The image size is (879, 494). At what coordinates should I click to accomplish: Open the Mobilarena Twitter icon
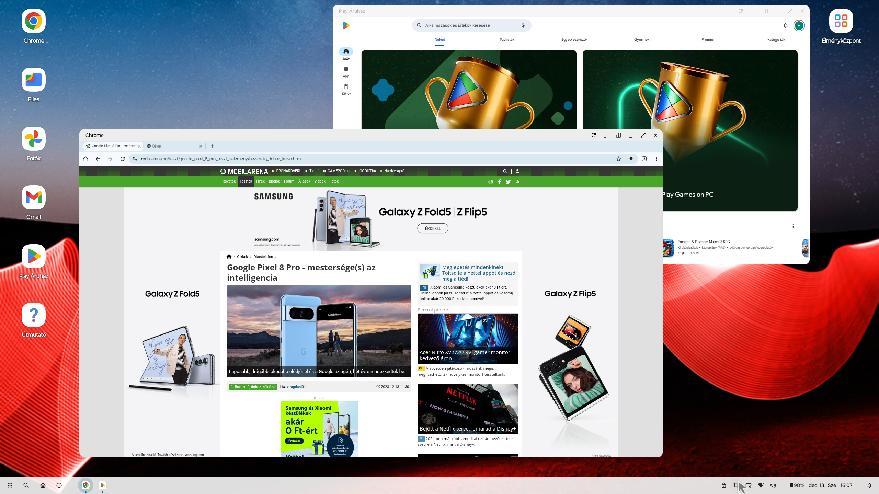point(509,182)
